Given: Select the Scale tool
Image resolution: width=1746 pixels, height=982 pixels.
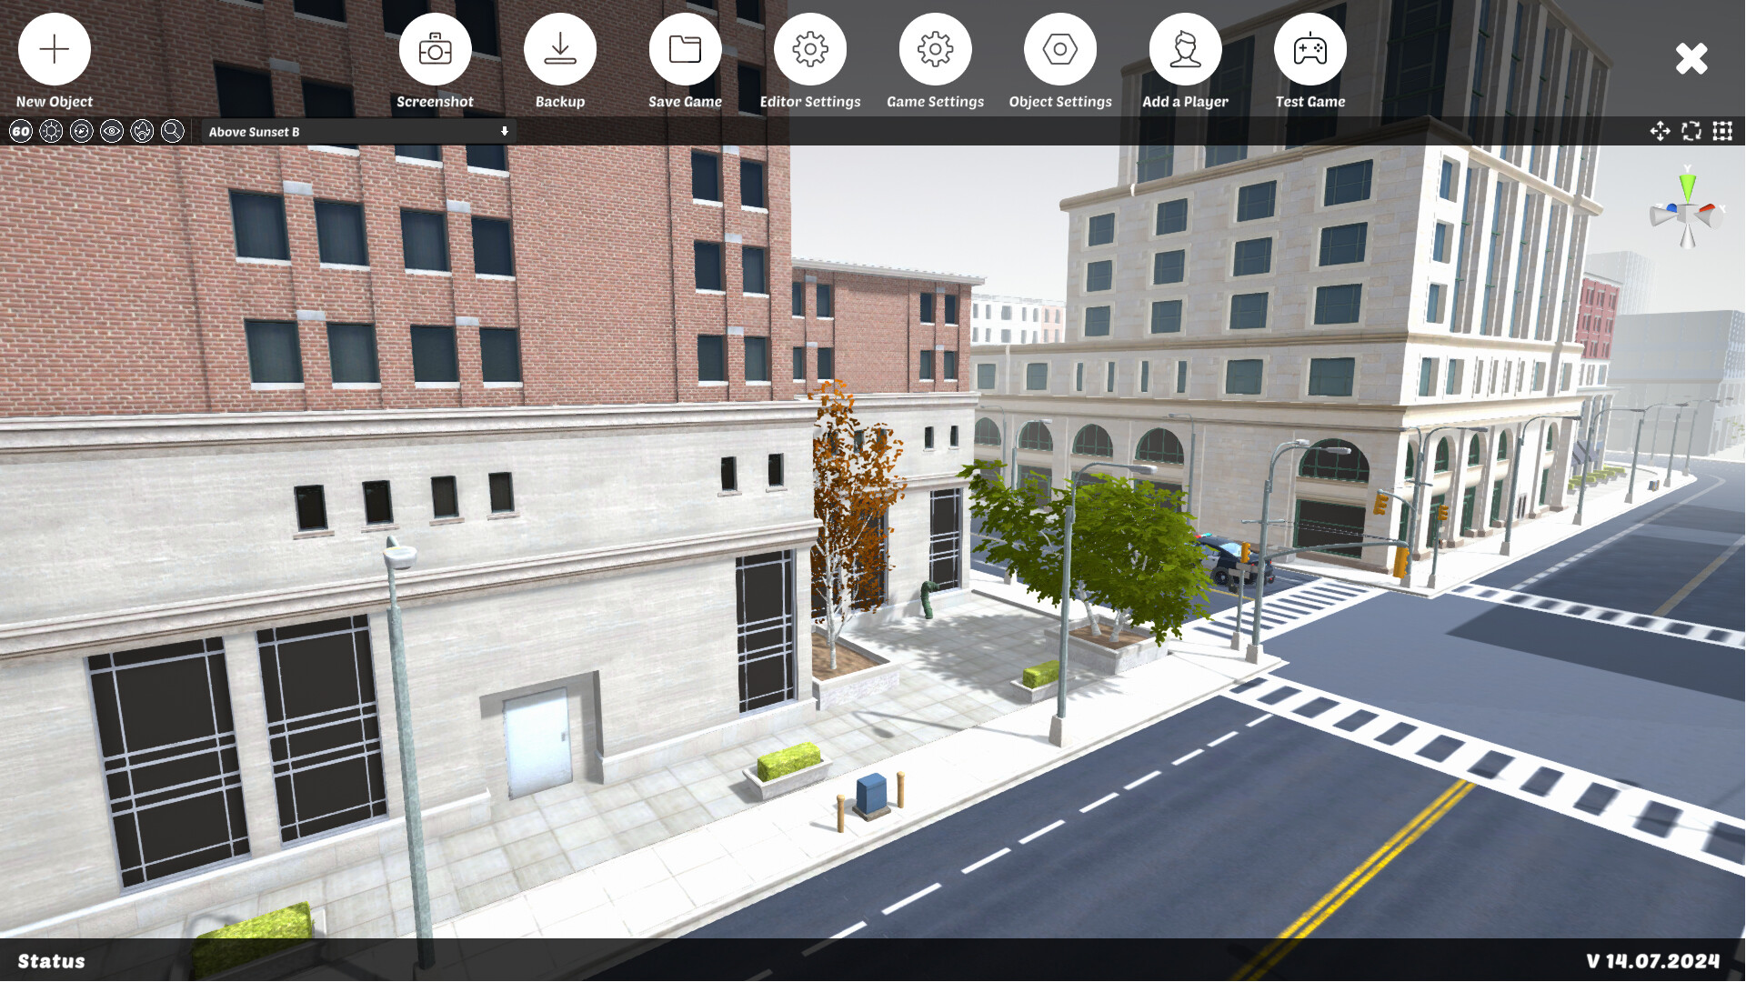Looking at the screenshot, I should (1722, 131).
